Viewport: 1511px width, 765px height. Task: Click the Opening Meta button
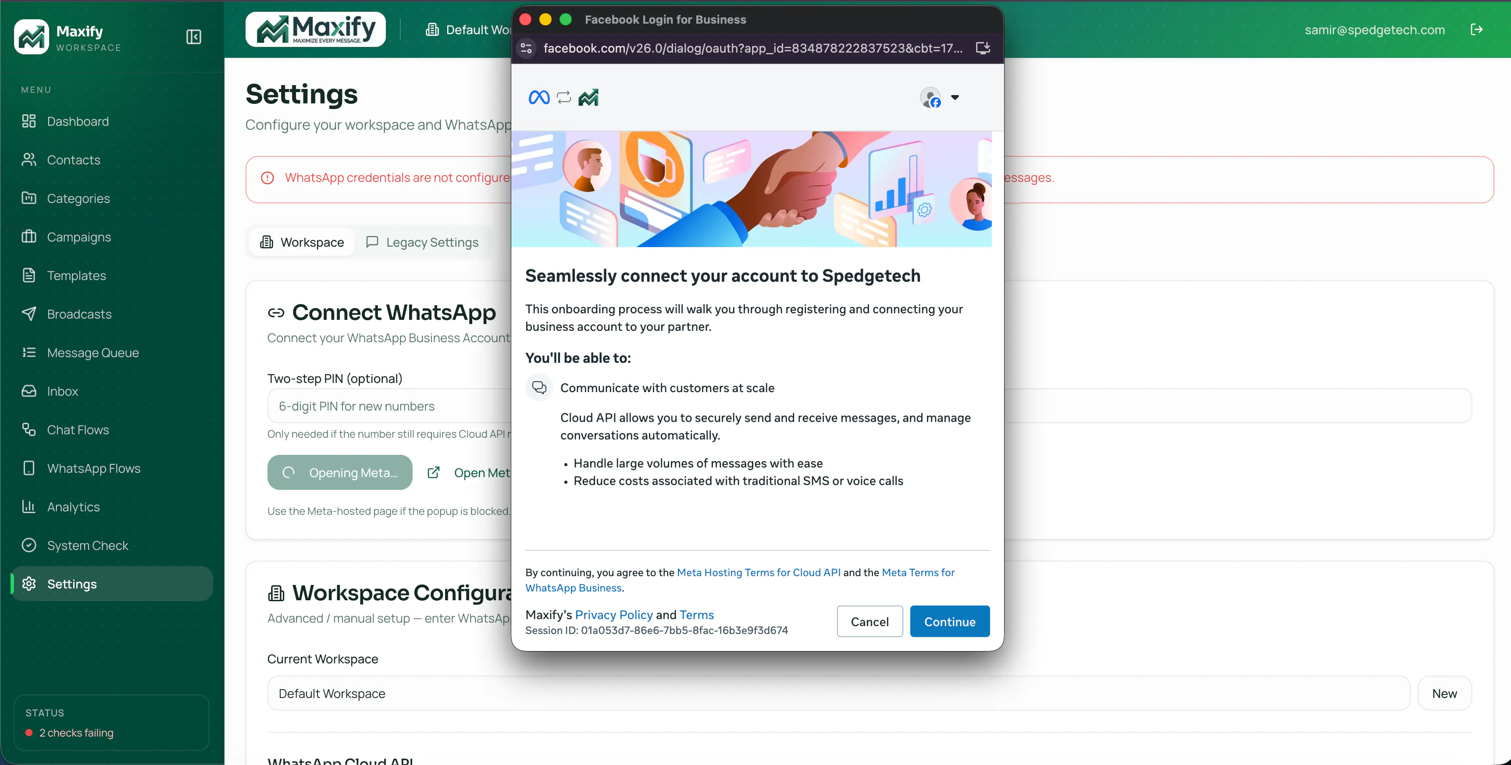click(x=340, y=472)
